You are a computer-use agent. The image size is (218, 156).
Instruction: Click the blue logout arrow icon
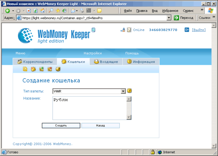[187, 30]
